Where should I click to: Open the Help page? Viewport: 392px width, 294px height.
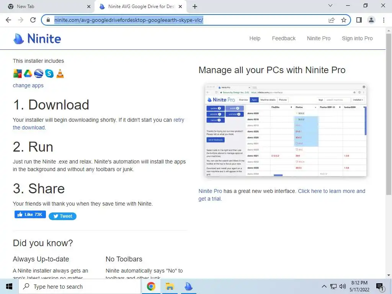click(255, 39)
